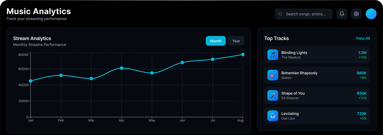The image size is (383, 135).
Task: Click the 1.2M stream count
Action: pyautogui.click(x=362, y=52)
